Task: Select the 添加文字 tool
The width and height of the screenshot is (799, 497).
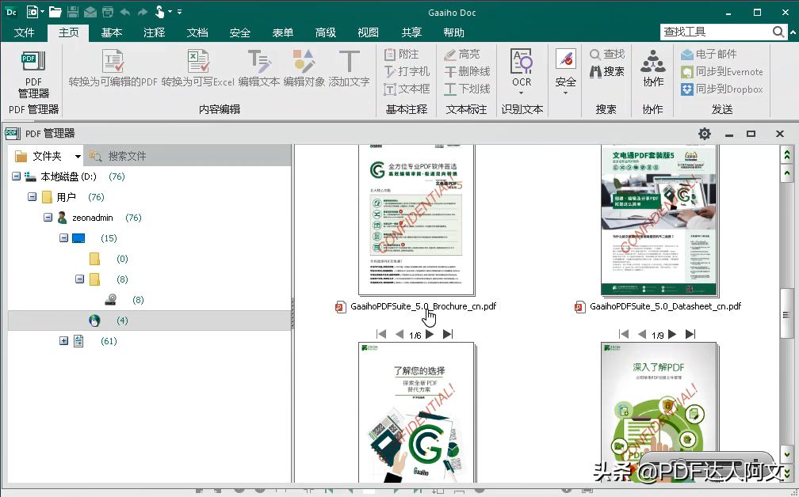Action: tap(349, 68)
